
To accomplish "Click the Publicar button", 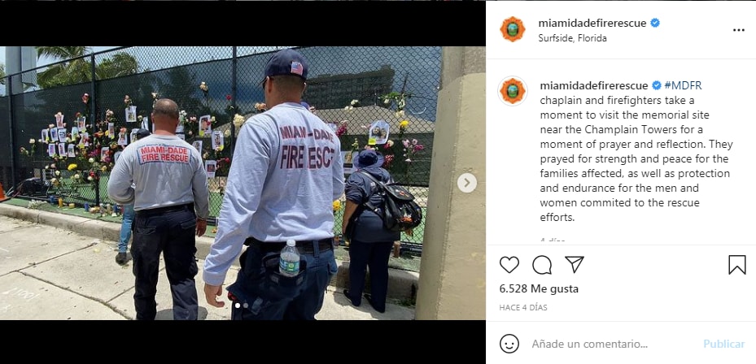I will (723, 344).
